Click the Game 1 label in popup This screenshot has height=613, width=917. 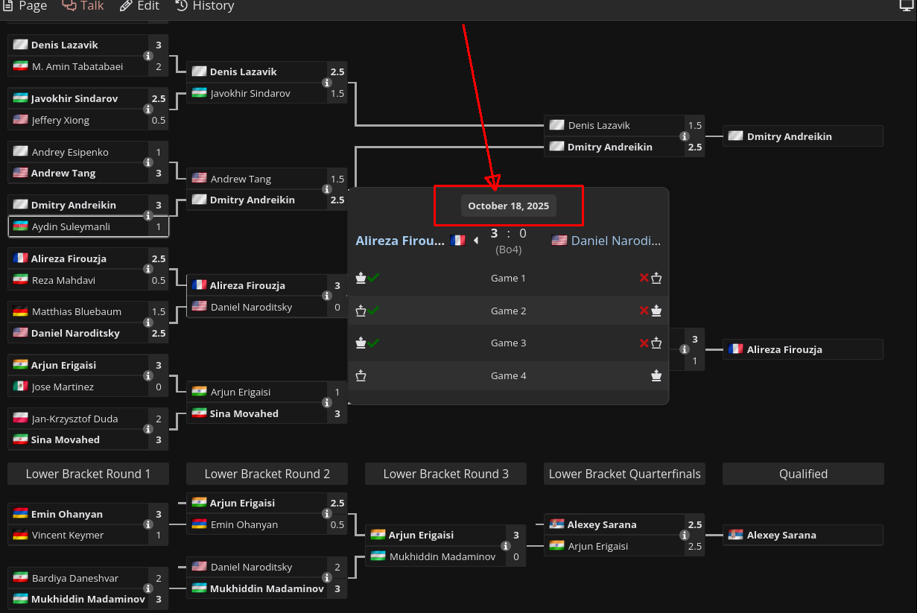click(x=508, y=278)
